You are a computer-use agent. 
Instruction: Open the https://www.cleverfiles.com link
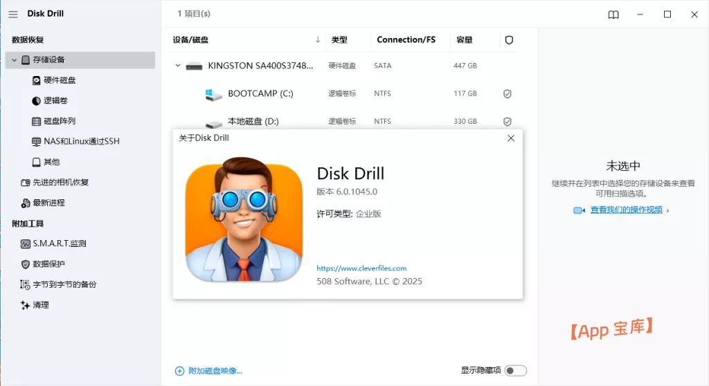(x=361, y=268)
